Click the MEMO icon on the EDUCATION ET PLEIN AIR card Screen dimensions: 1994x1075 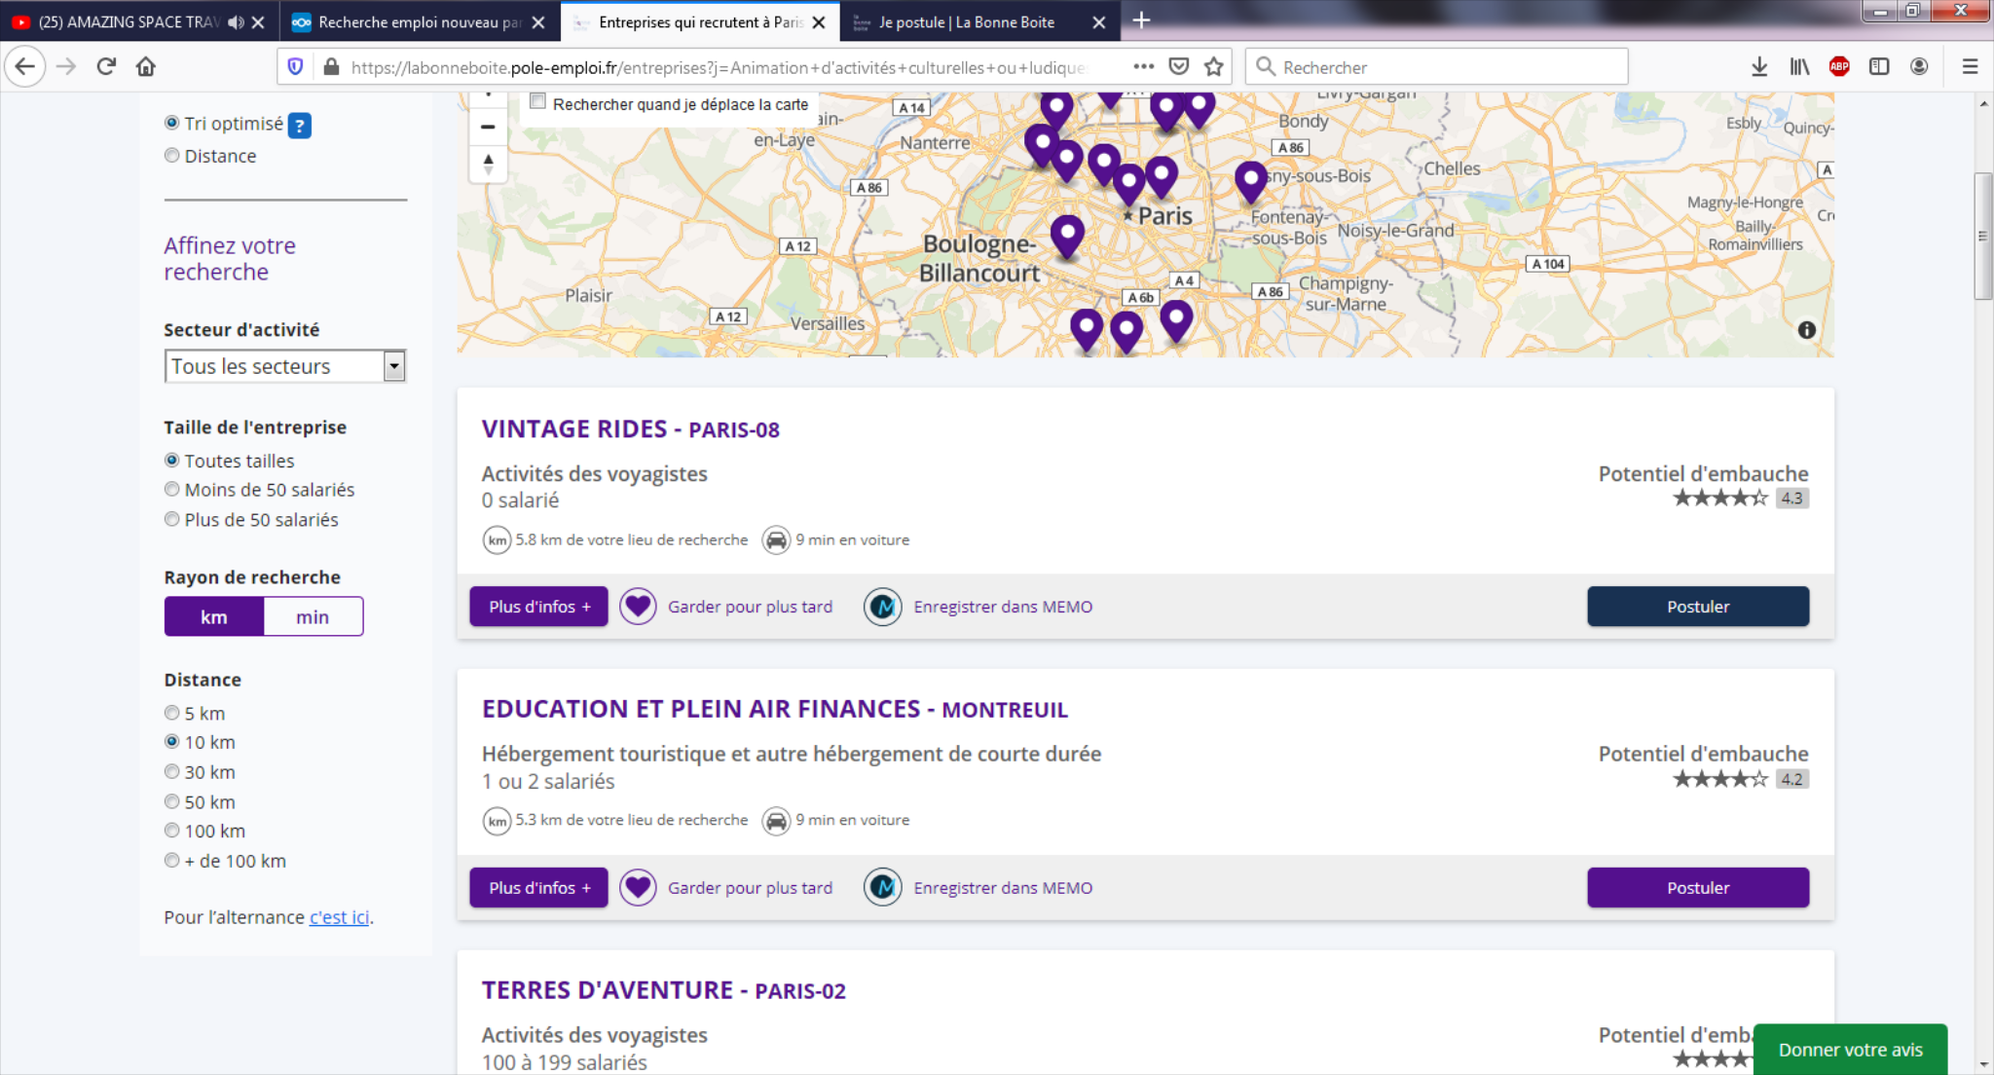(882, 887)
